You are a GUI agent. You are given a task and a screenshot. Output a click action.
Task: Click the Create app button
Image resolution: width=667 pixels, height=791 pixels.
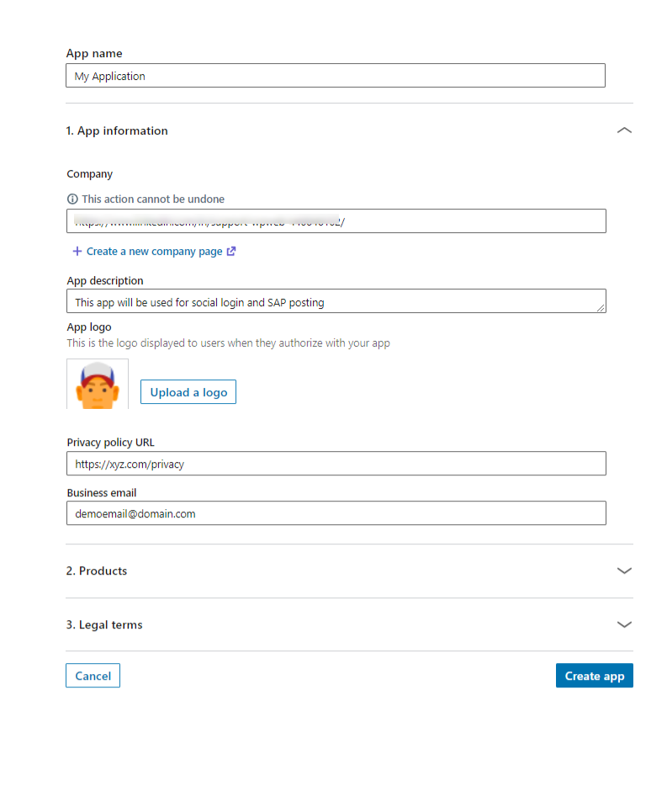point(594,675)
